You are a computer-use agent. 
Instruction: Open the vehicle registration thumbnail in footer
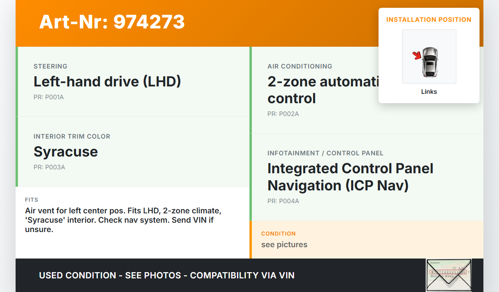coord(448,275)
